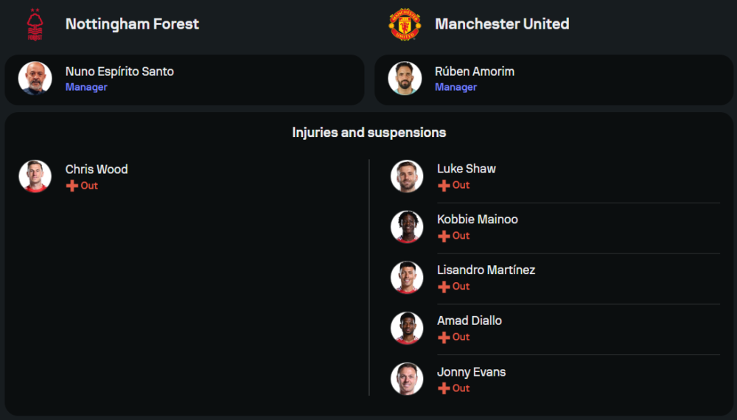The height and width of the screenshot is (420, 737).
Task: Click Jonny Evans's player avatar
Action: point(407,379)
